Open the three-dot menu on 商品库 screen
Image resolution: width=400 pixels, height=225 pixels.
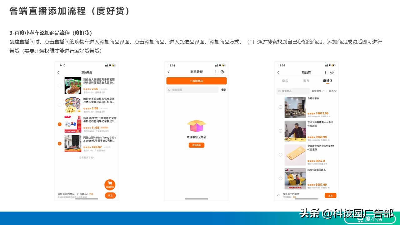(325, 72)
